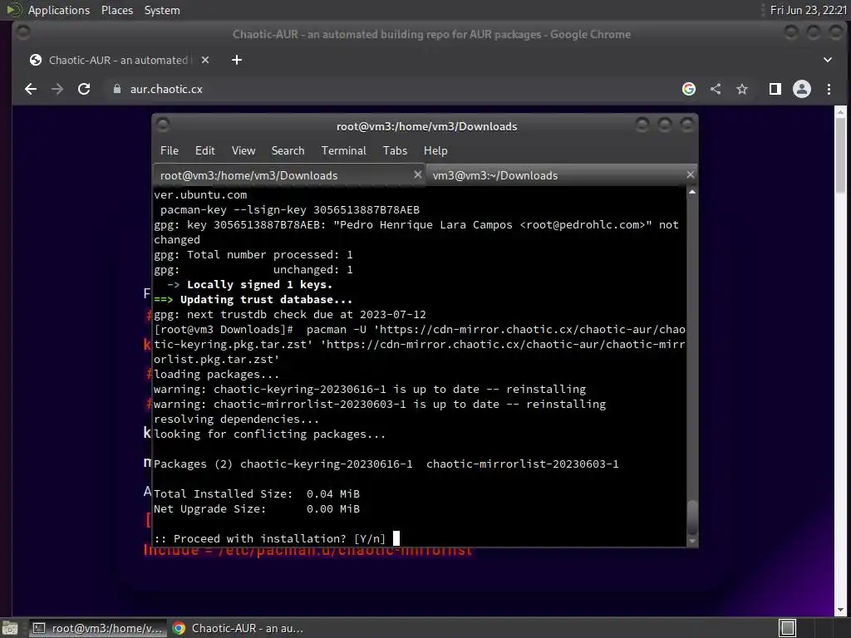Viewport: 851px width, 638px height.
Task: Reload the aur.chaotic.cx page
Action: coord(84,89)
